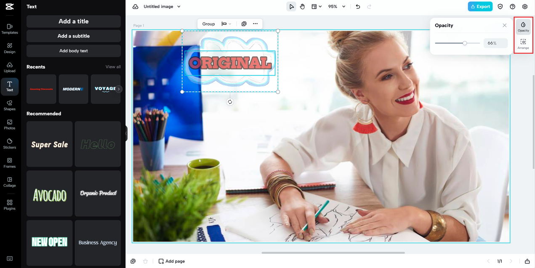Click the rotate handle below selection

(x=230, y=102)
